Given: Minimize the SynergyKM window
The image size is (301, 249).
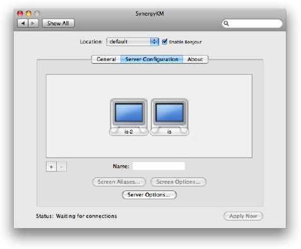Looking at the screenshot, I should 28,14.
